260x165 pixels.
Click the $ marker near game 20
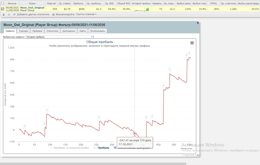(25, 126)
